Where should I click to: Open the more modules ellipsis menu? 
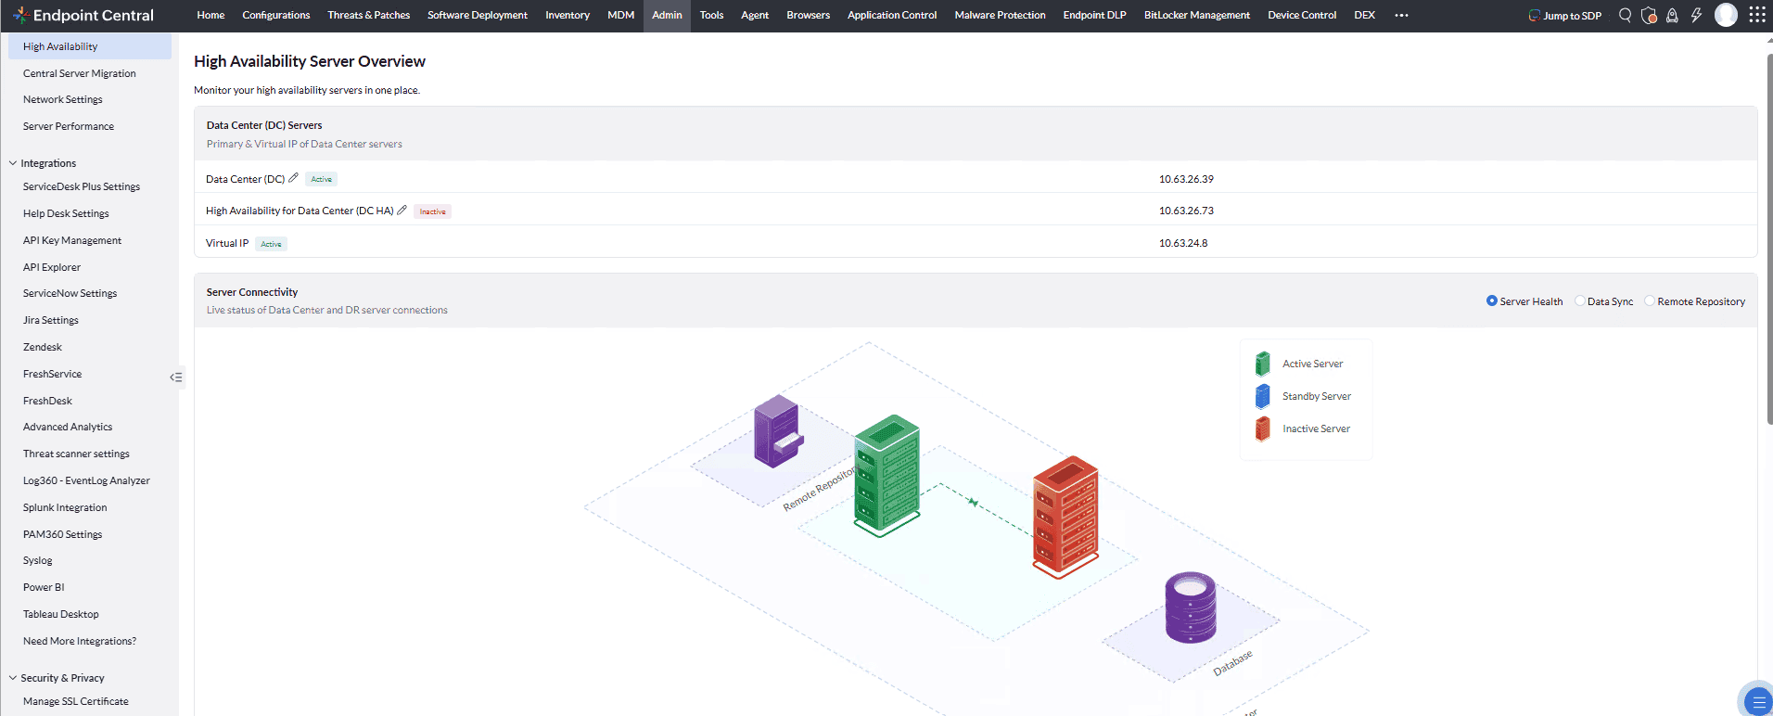click(1401, 15)
